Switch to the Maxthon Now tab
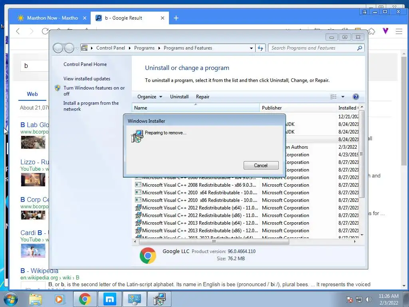The height and width of the screenshot is (307, 409). coord(52,18)
